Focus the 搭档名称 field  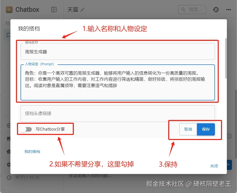coord(117,51)
